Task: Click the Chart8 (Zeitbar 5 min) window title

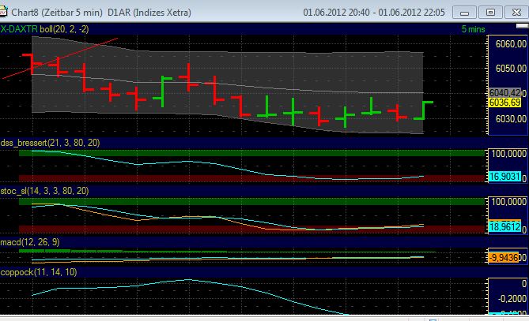Action: (x=57, y=13)
